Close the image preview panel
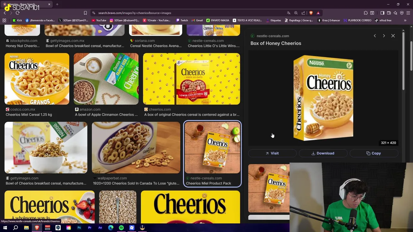Viewport: 413px width, 232px height. click(x=393, y=36)
